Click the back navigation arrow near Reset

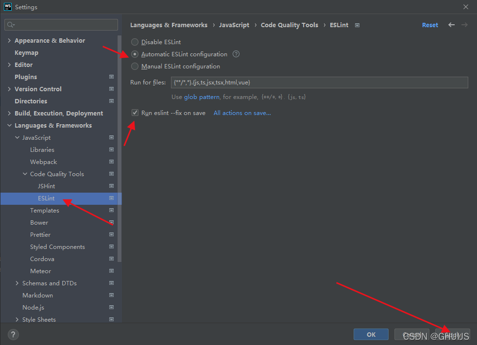pos(451,25)
